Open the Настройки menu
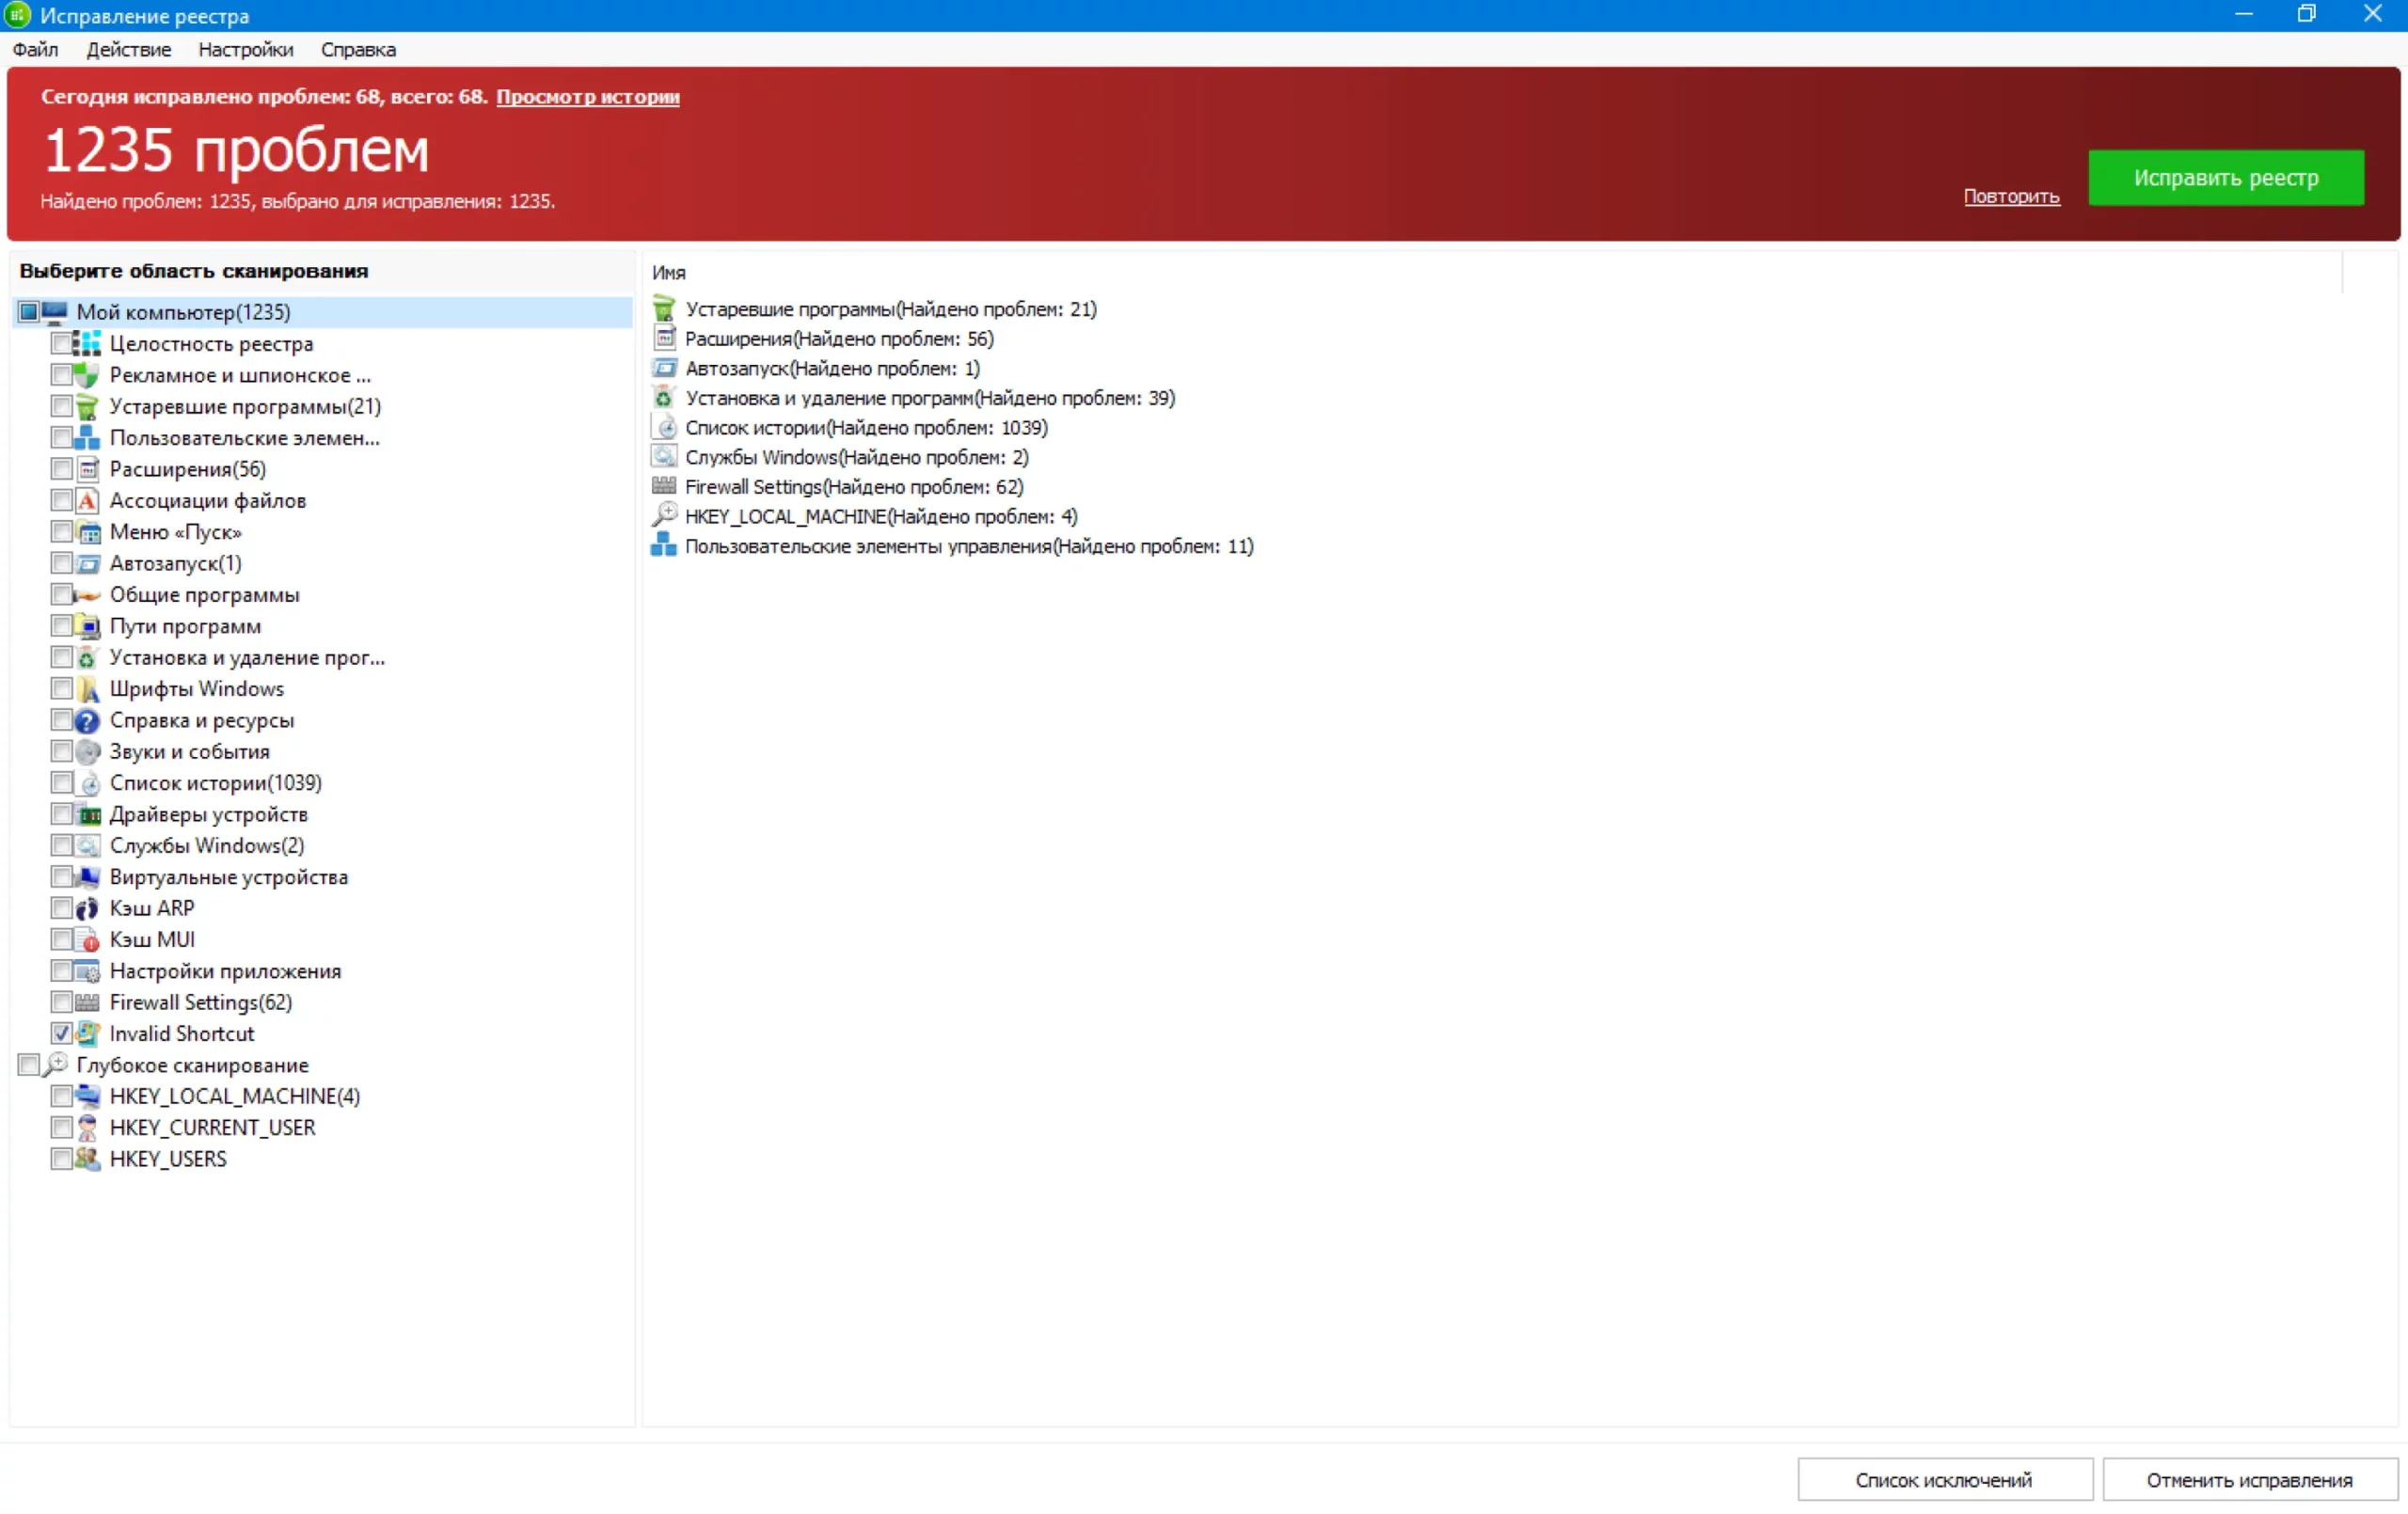 click(x=245, y=50)
